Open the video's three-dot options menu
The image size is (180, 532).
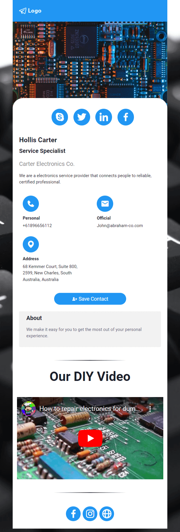(x=150, y=409)
